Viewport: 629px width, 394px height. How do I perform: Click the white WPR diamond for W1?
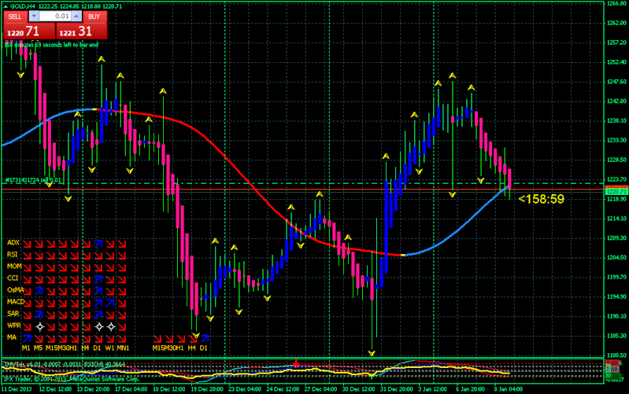click(111, 326)
